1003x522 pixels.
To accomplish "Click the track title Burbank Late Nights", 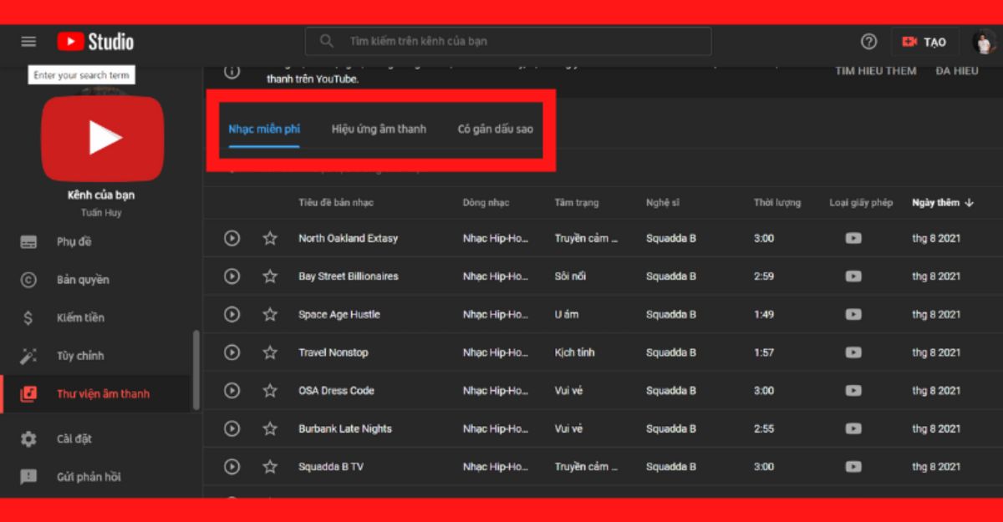I will 345,428.
